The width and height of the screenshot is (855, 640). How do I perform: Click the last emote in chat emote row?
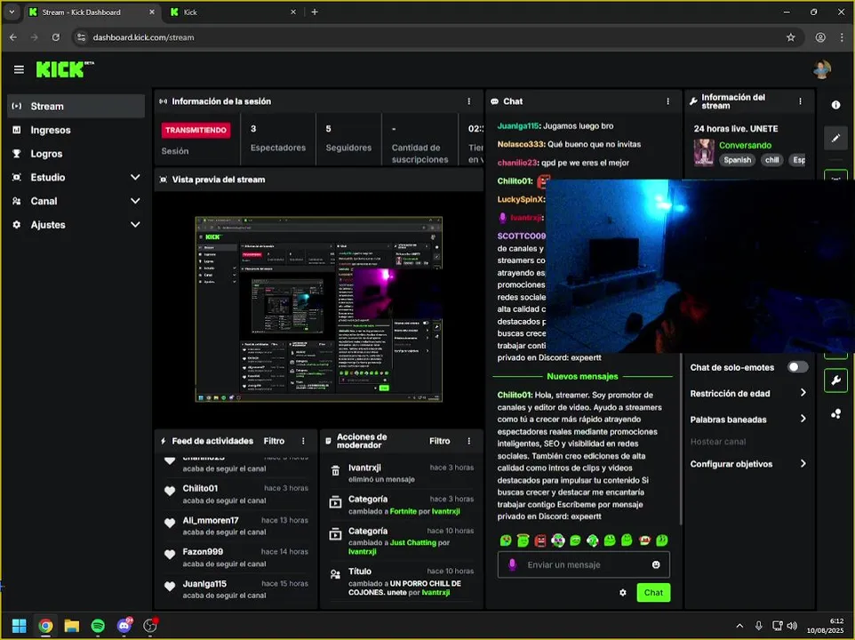pyautogui.click(x=661, y=540)
